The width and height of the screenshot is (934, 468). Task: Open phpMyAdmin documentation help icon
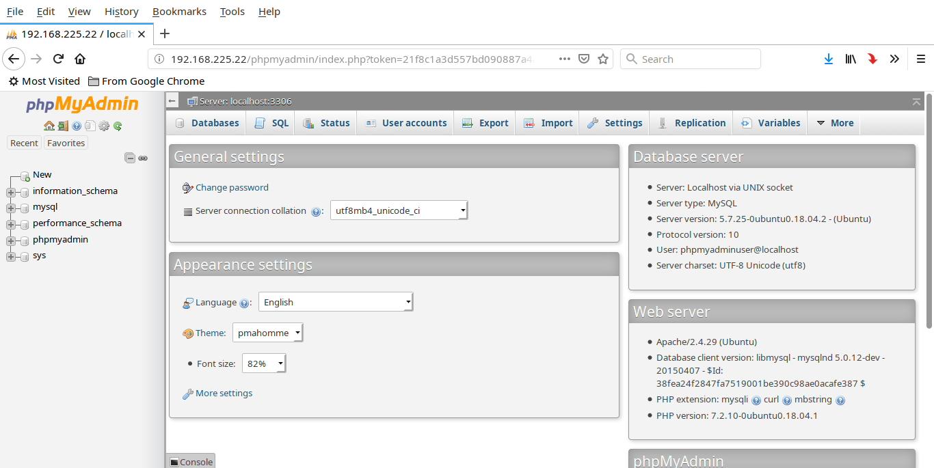coord(77,126)
